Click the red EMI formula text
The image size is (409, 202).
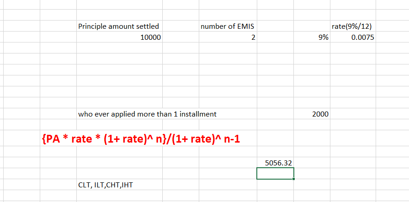tap(141, 139)
